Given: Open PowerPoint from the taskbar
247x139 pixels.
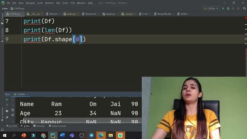Looking at the screenshot, I should pos(24,136).
